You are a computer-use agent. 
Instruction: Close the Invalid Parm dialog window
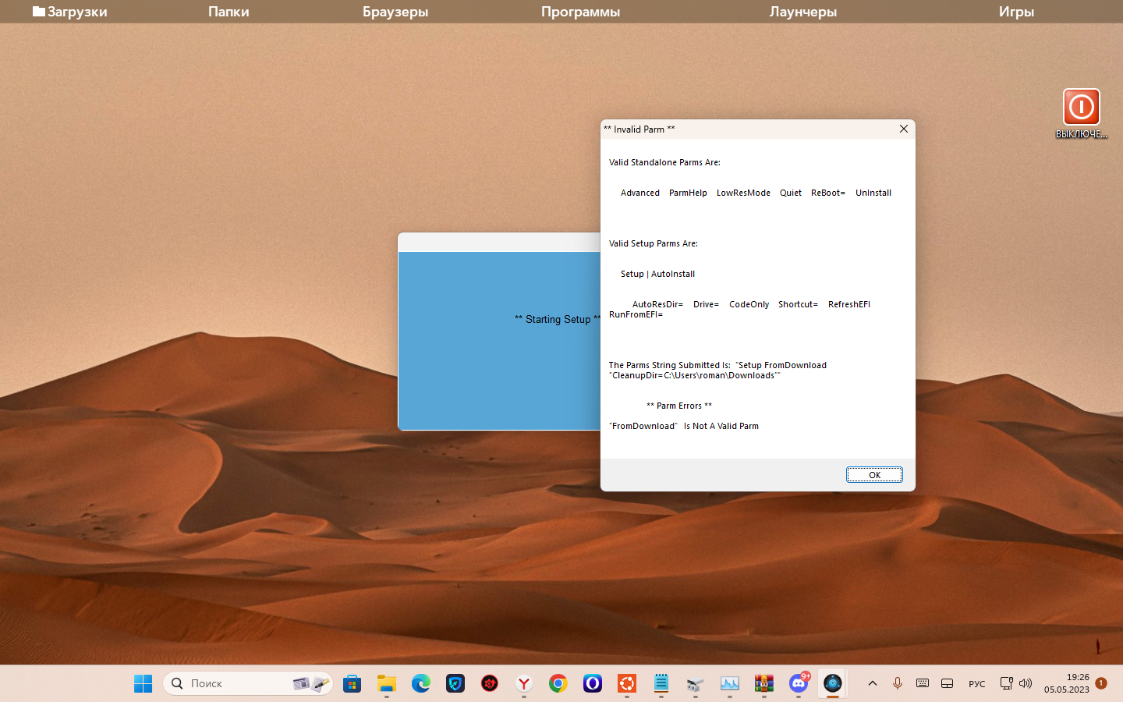[904, 129]
